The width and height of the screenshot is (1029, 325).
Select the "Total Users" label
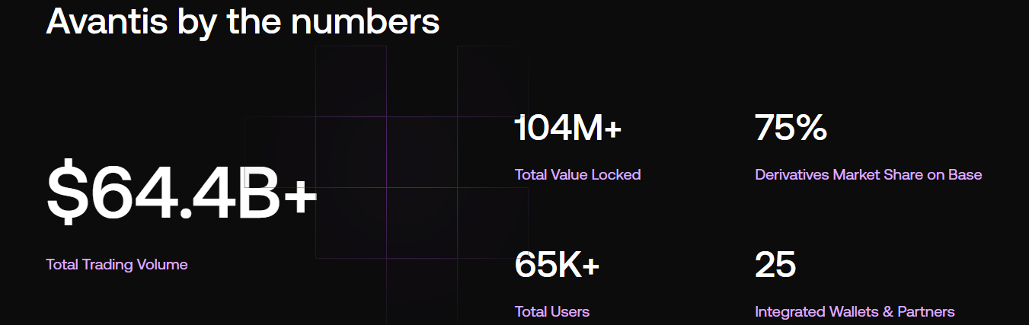click(x=551, y=311)
